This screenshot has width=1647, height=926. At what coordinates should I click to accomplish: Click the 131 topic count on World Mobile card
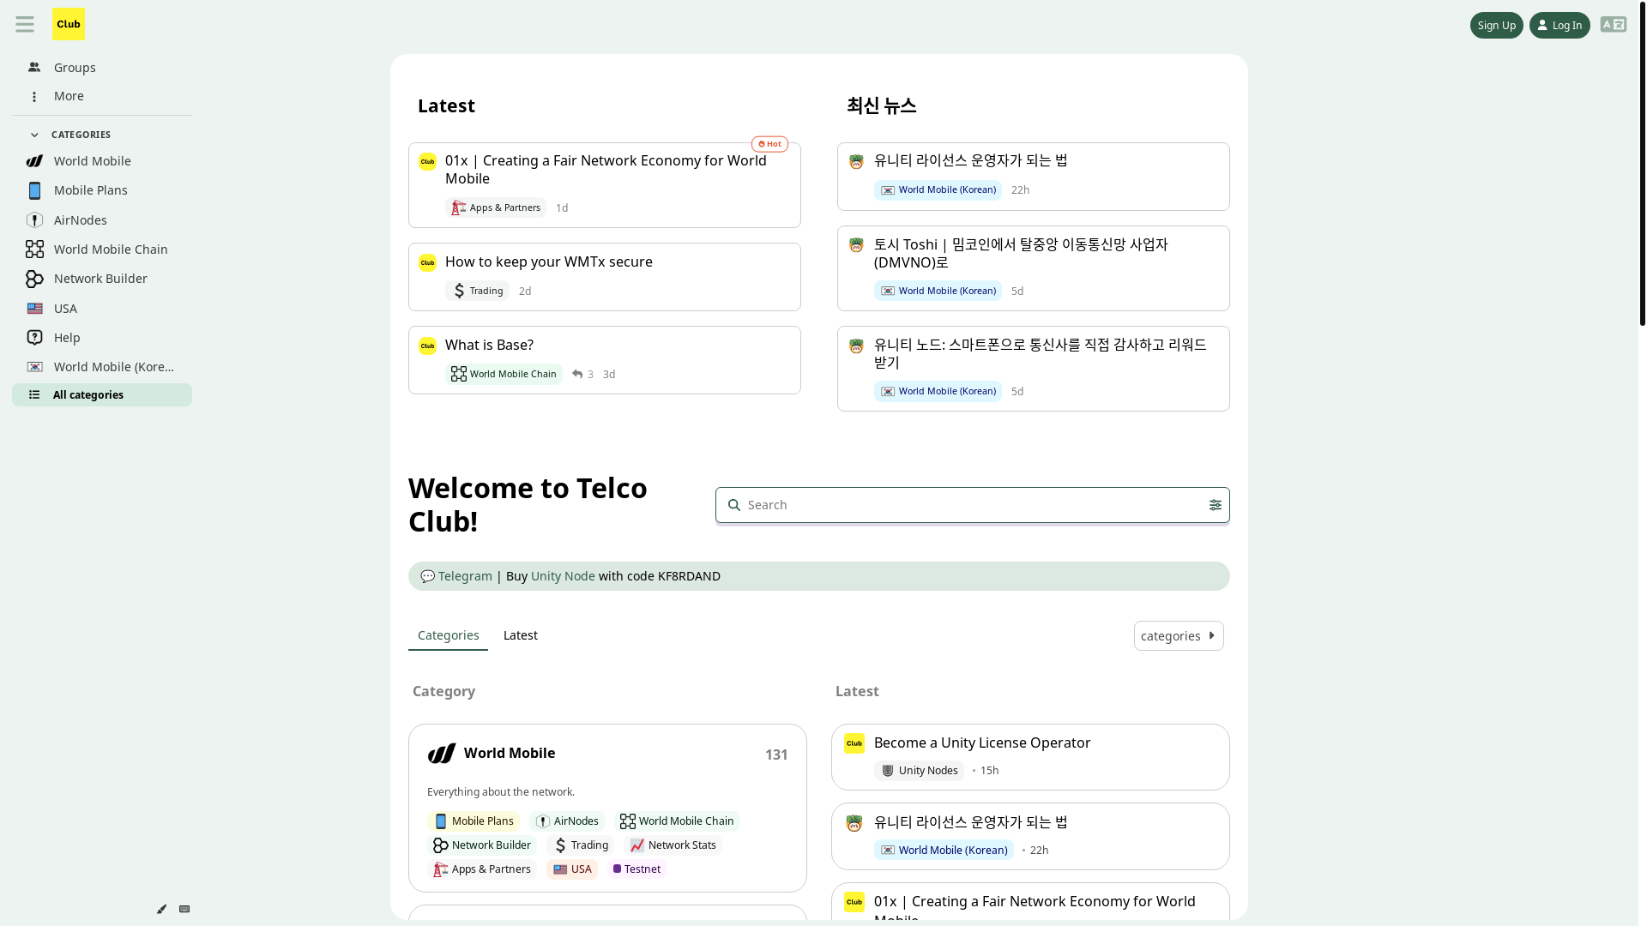pos(776,755)
